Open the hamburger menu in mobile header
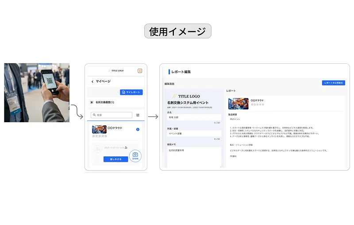This screenshot has width=354, height=225. point(140,71)
